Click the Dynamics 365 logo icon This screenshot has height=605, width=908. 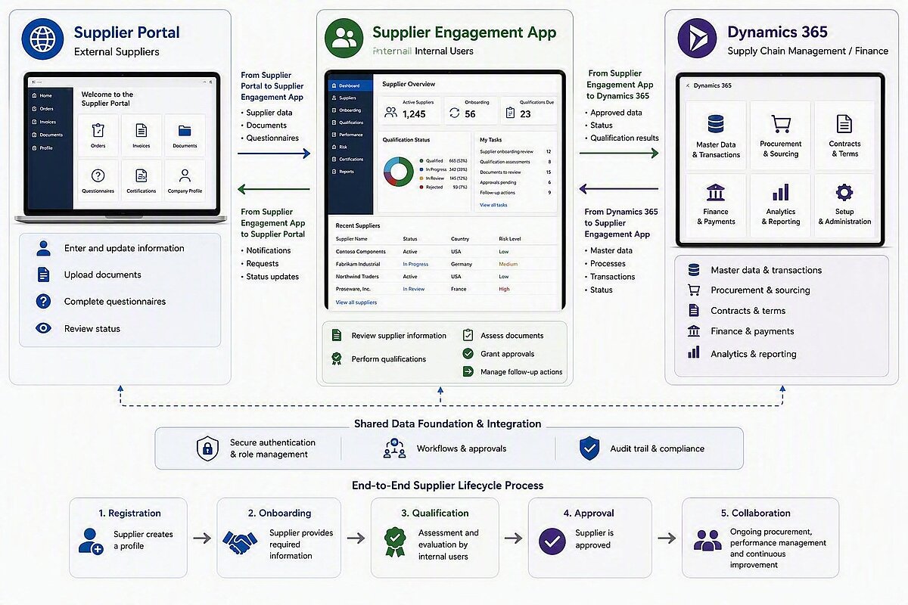click(697, 39)
